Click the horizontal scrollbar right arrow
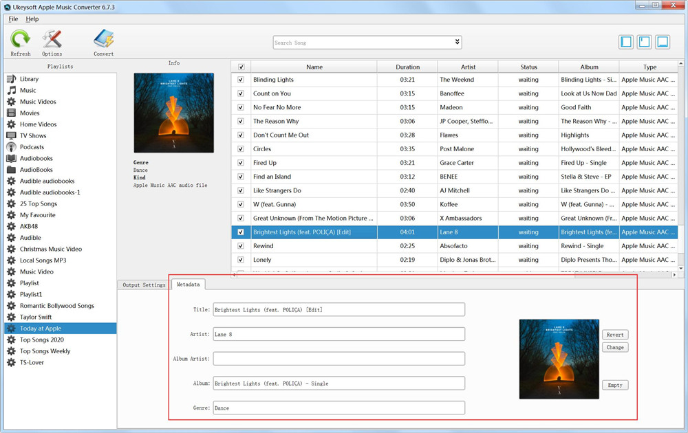The image size is (688, 433). click(674, 275)
